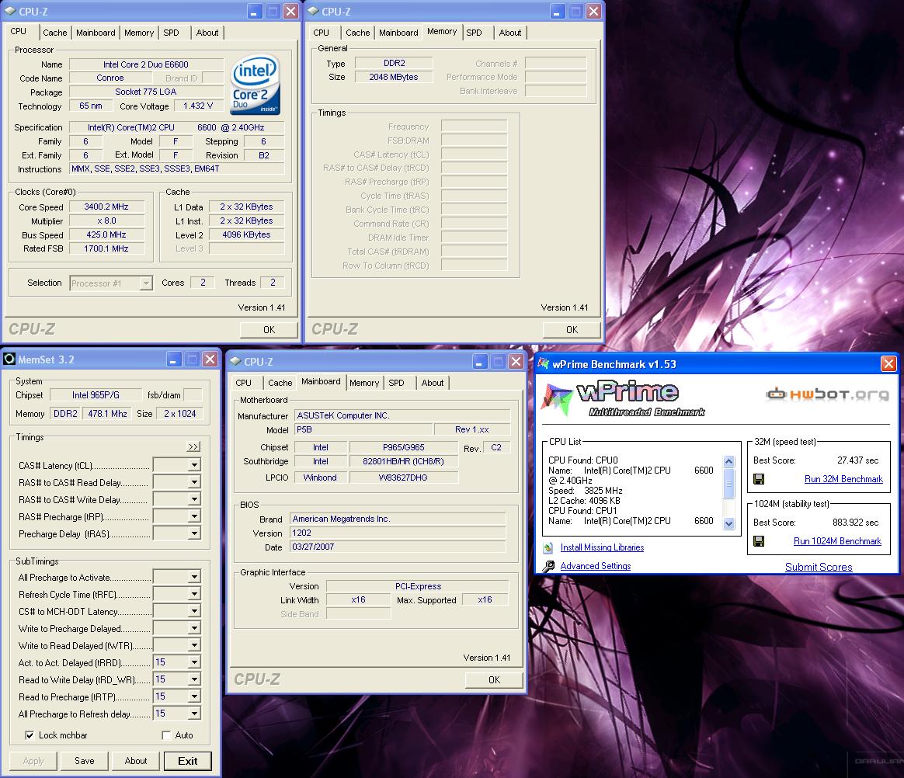Open Memory tab in CPU-Z Mainboard window
This screenshot has height=778, width=904.
(364, 383)
